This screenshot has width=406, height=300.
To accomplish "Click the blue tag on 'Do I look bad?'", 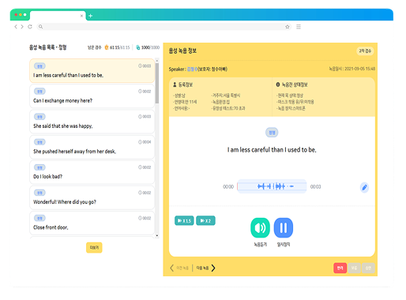I will 39,167.
